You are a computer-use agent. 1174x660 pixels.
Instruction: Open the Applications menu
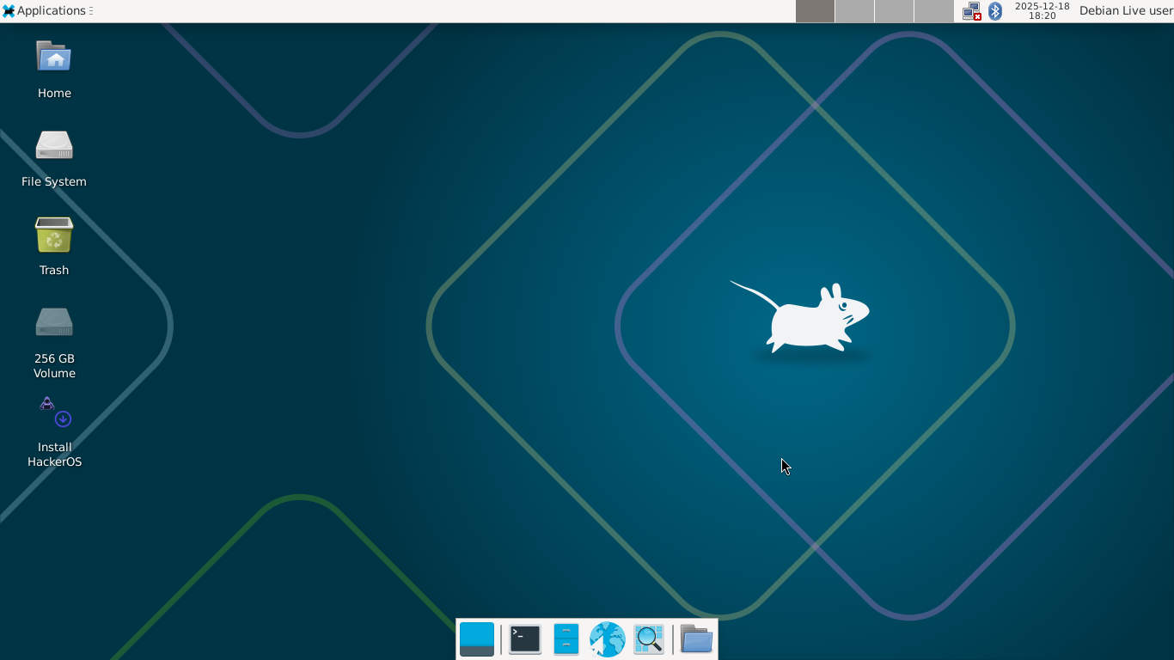click(47, 10)
